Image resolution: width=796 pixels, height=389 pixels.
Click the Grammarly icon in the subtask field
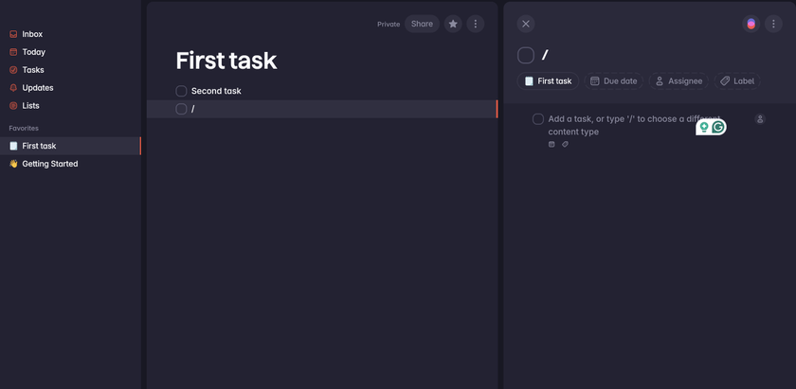(719, 127)
